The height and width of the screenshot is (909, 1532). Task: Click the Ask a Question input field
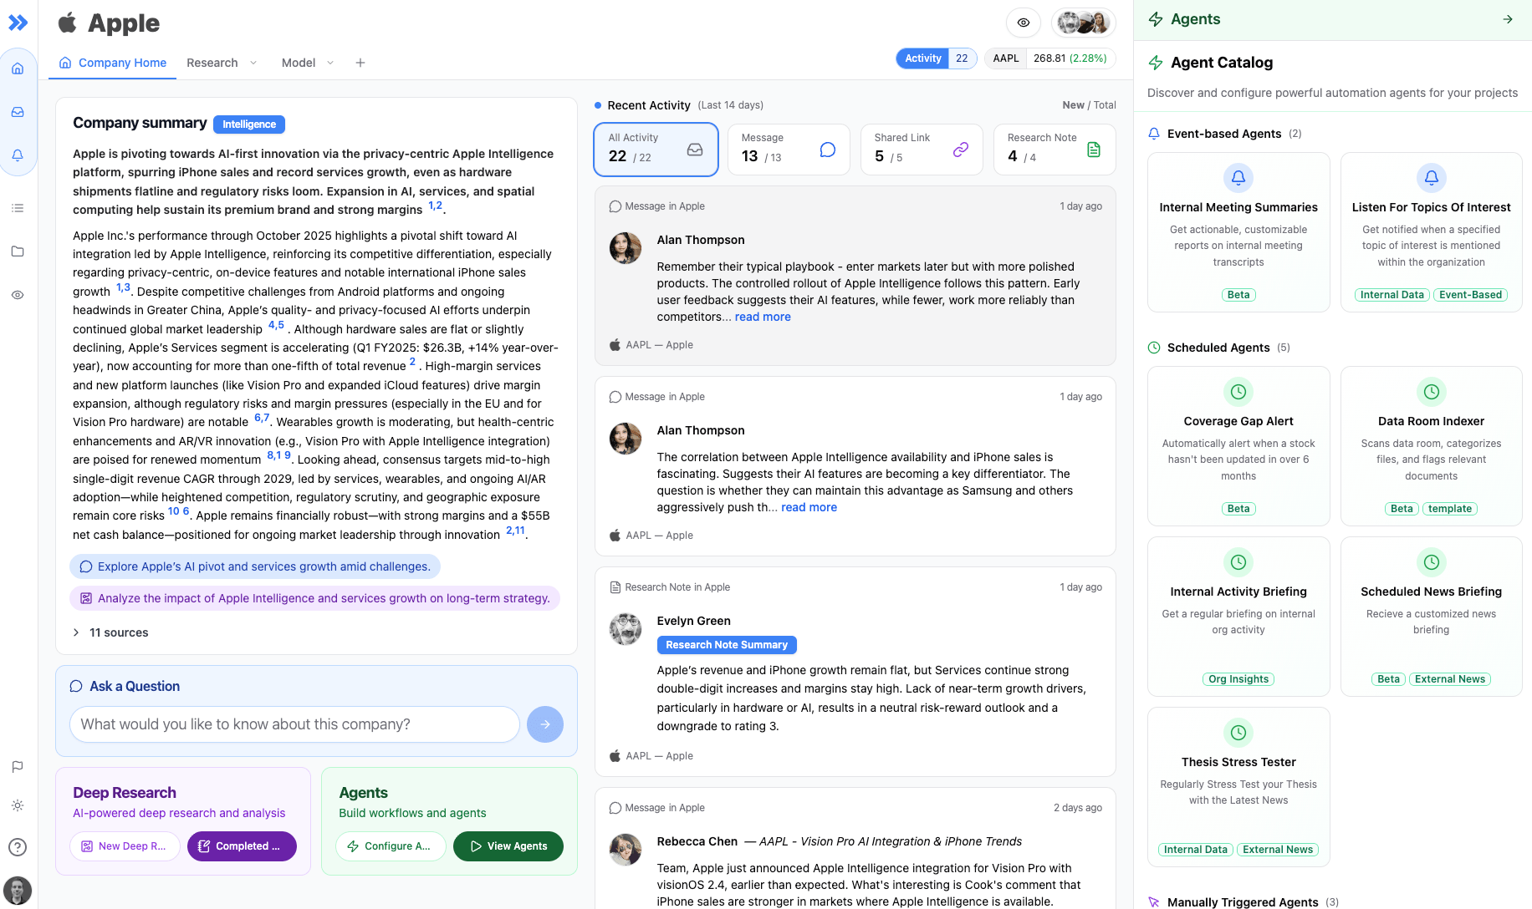click(x=294, y=724)
